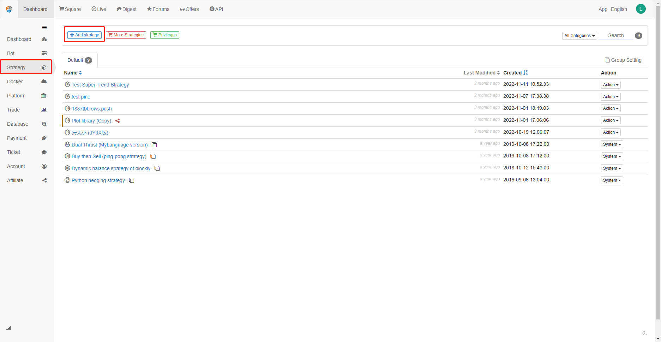
Task: Click copy icon beside Buy then Sell strategy
Action: click(x=153, y=156)
